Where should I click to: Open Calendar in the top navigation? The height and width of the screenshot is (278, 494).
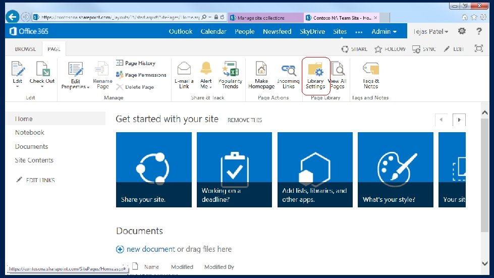(213, 31)
